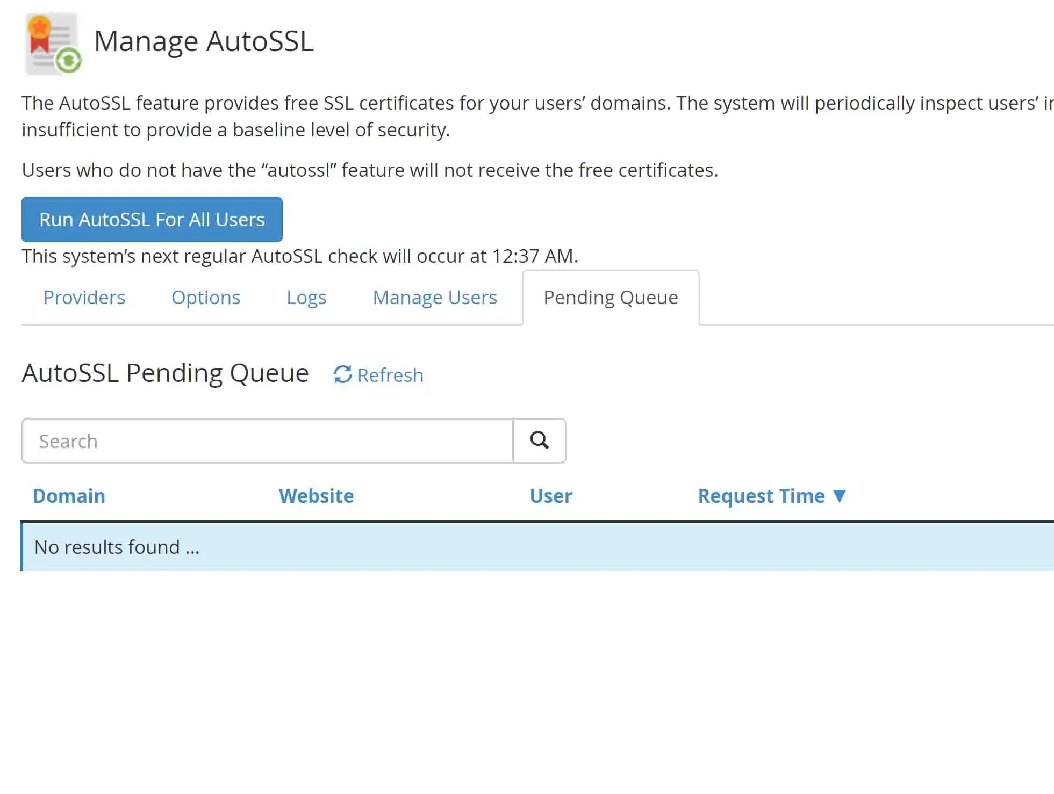Sort by the Website column header
The width and height of the screenshot is (1054, 794).
coord(316,495)
